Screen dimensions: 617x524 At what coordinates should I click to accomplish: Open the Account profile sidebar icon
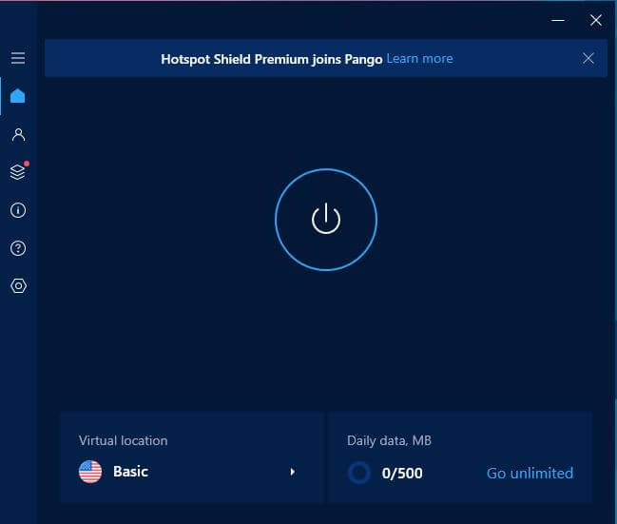tap(18, 135)
